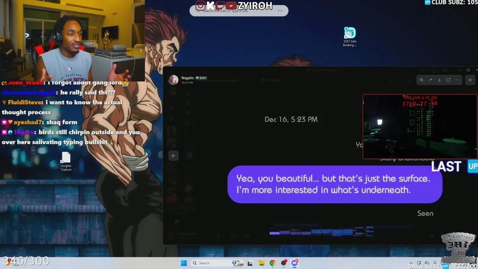The width and height of the screenshot is (478, 269).
Task: Click the webcam overlay of the streamer
Action: click(x=72, y=40)
